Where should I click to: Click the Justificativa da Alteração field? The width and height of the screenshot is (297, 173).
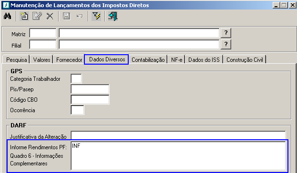178,135
